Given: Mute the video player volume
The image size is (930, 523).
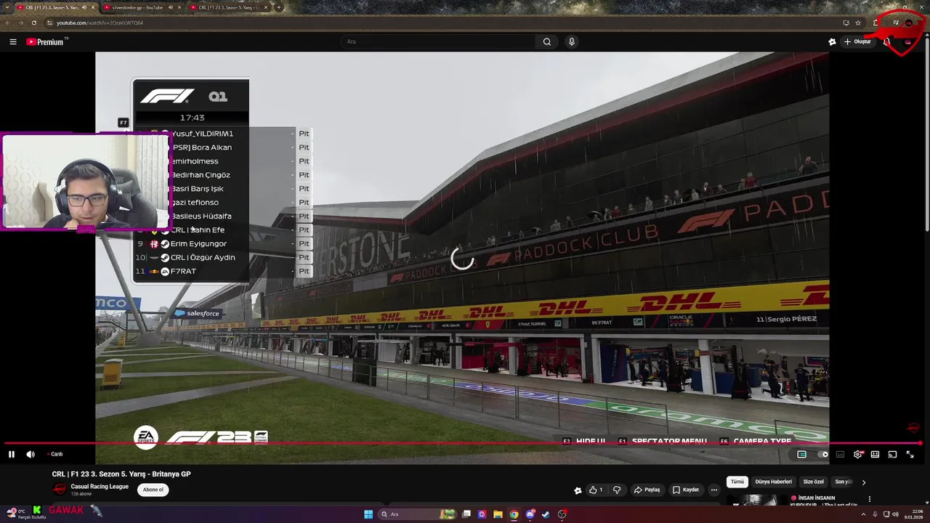Looking at the screenshot, I should pyautogui.click(x=31, y=454).
